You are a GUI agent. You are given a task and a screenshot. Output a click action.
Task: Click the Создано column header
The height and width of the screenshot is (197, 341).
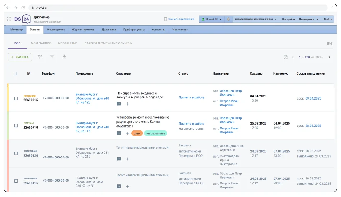click(x=256, y=73)
